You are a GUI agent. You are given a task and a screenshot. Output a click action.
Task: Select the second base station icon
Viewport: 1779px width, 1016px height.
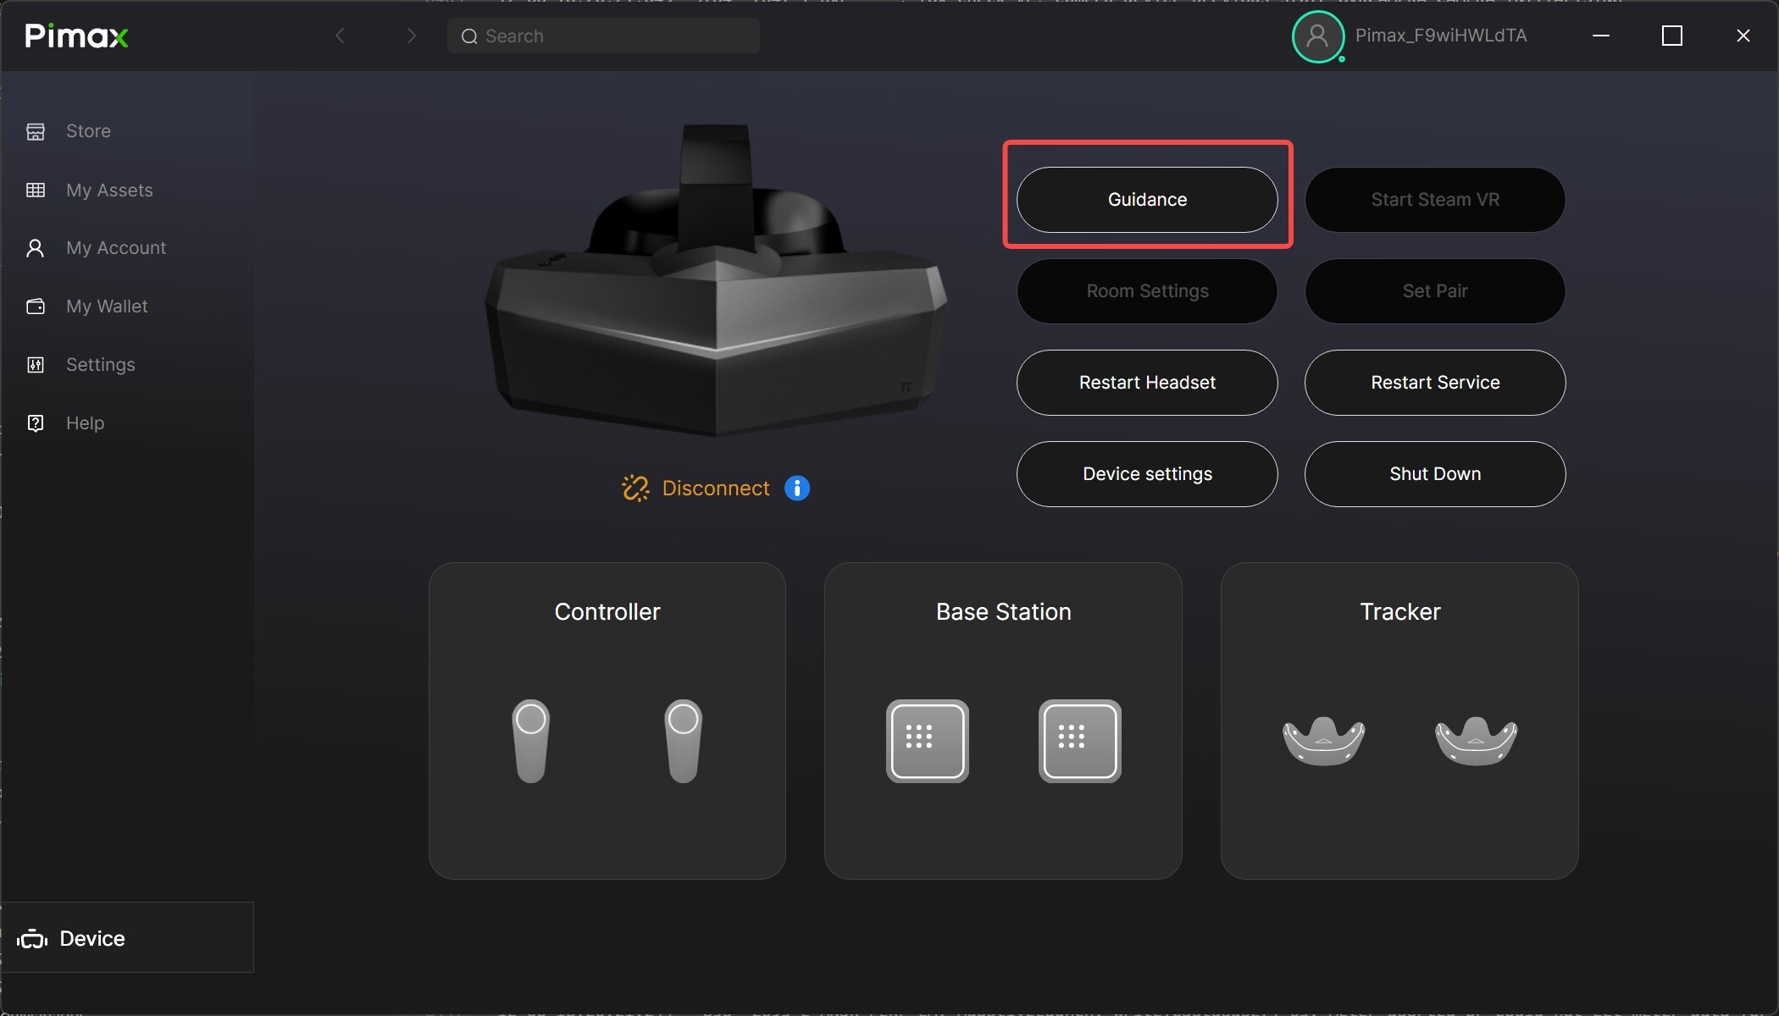coord(1079,741)
